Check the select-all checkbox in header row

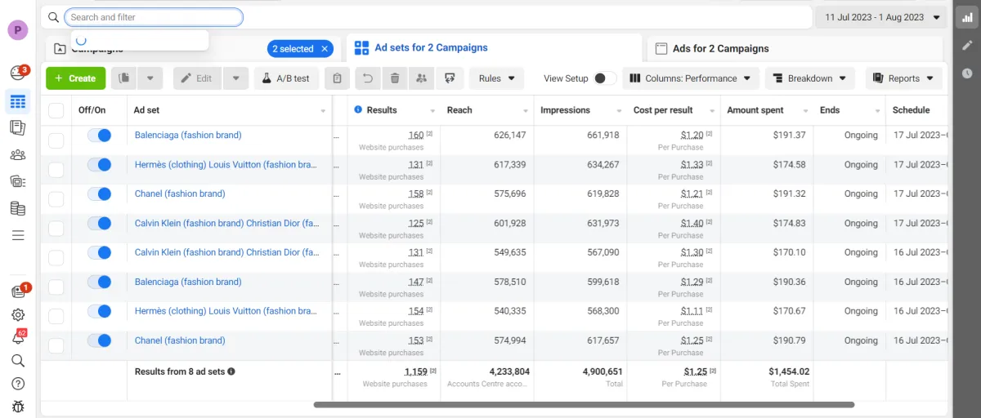56,110
